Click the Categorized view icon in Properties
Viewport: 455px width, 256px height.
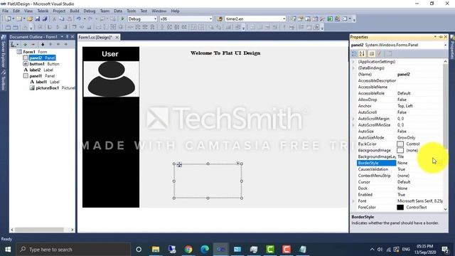click(354, 54)
